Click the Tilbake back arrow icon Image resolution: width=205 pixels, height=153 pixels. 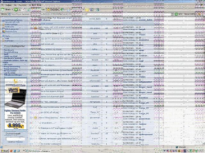pos(3,10)
